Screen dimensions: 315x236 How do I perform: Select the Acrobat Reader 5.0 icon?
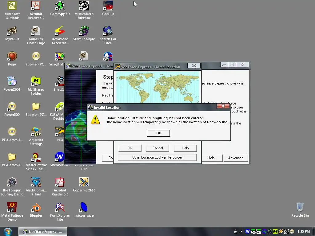click(x=60, y=187)
